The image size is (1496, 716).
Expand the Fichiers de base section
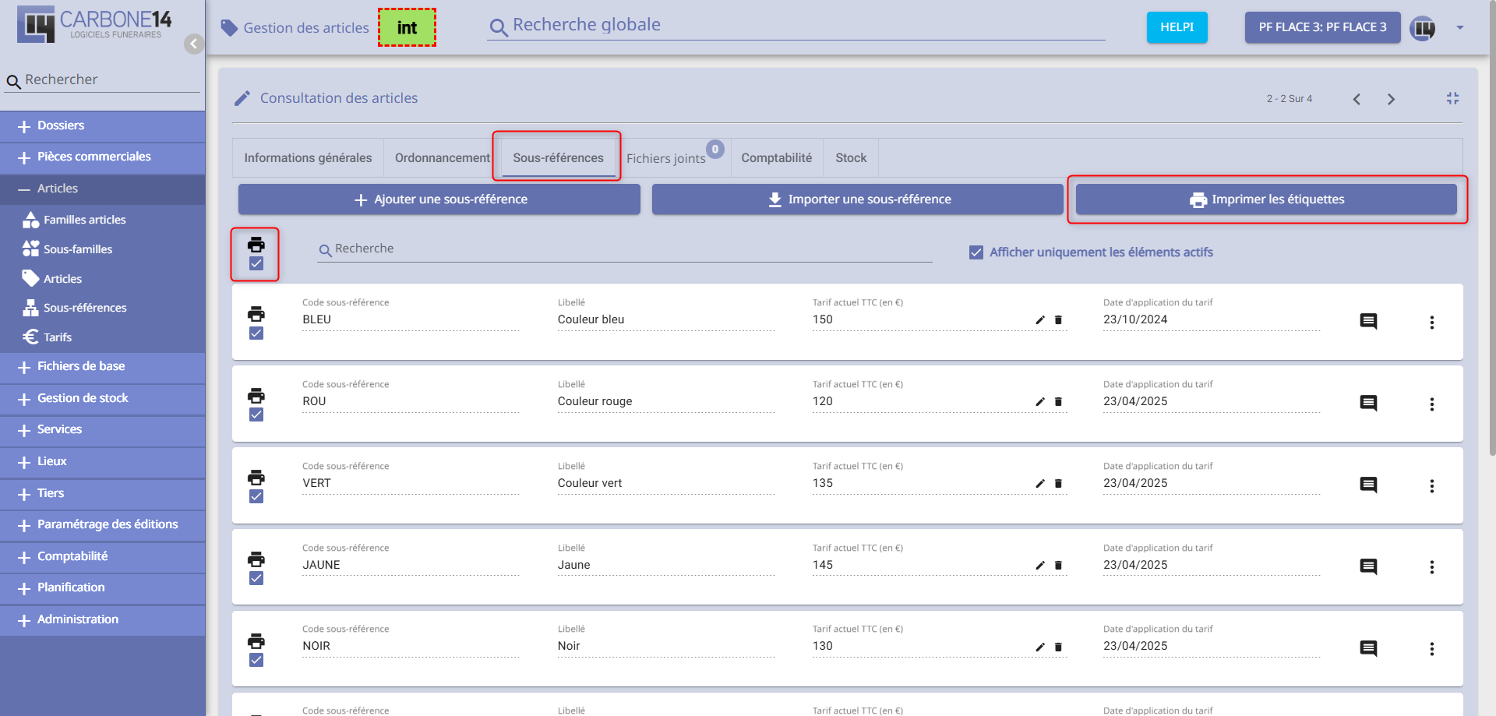(102, 367)
